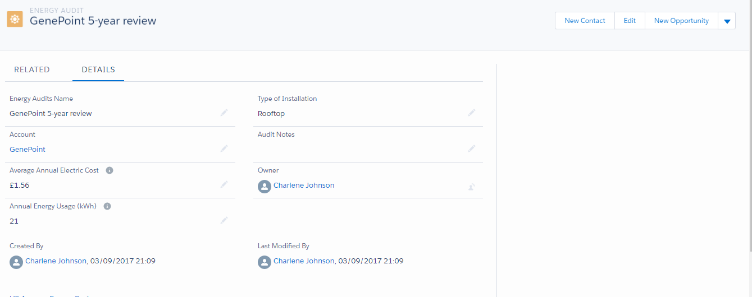The image size is (752, 297).
Task: Click New Opportunity button
Action: (x=681, y=21)
